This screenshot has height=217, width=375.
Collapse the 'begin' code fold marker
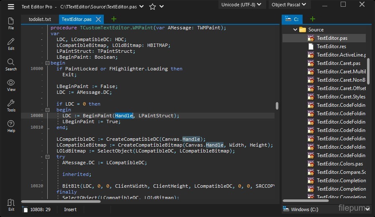(x=47, y=63)
